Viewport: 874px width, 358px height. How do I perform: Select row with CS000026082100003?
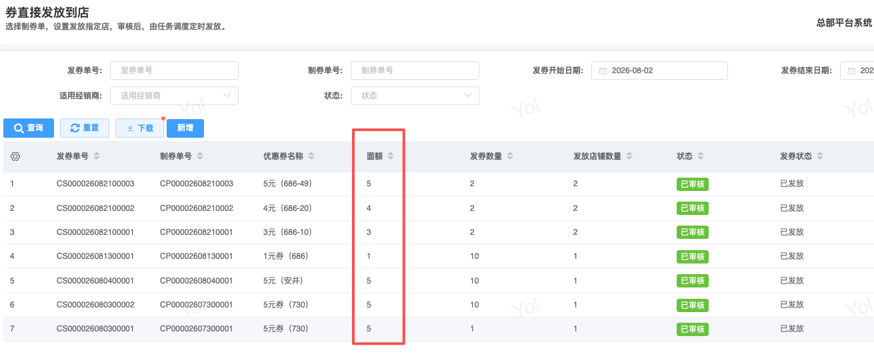point(439,184)
